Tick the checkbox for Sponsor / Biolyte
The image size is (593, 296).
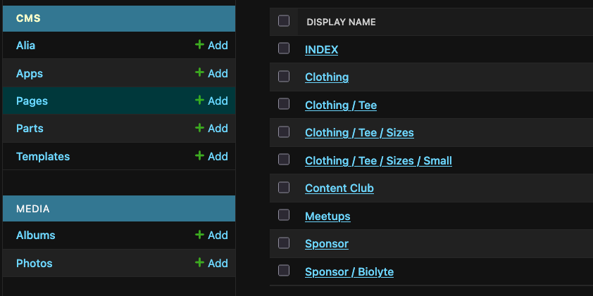pyautogui.click(x=284, y=270)
